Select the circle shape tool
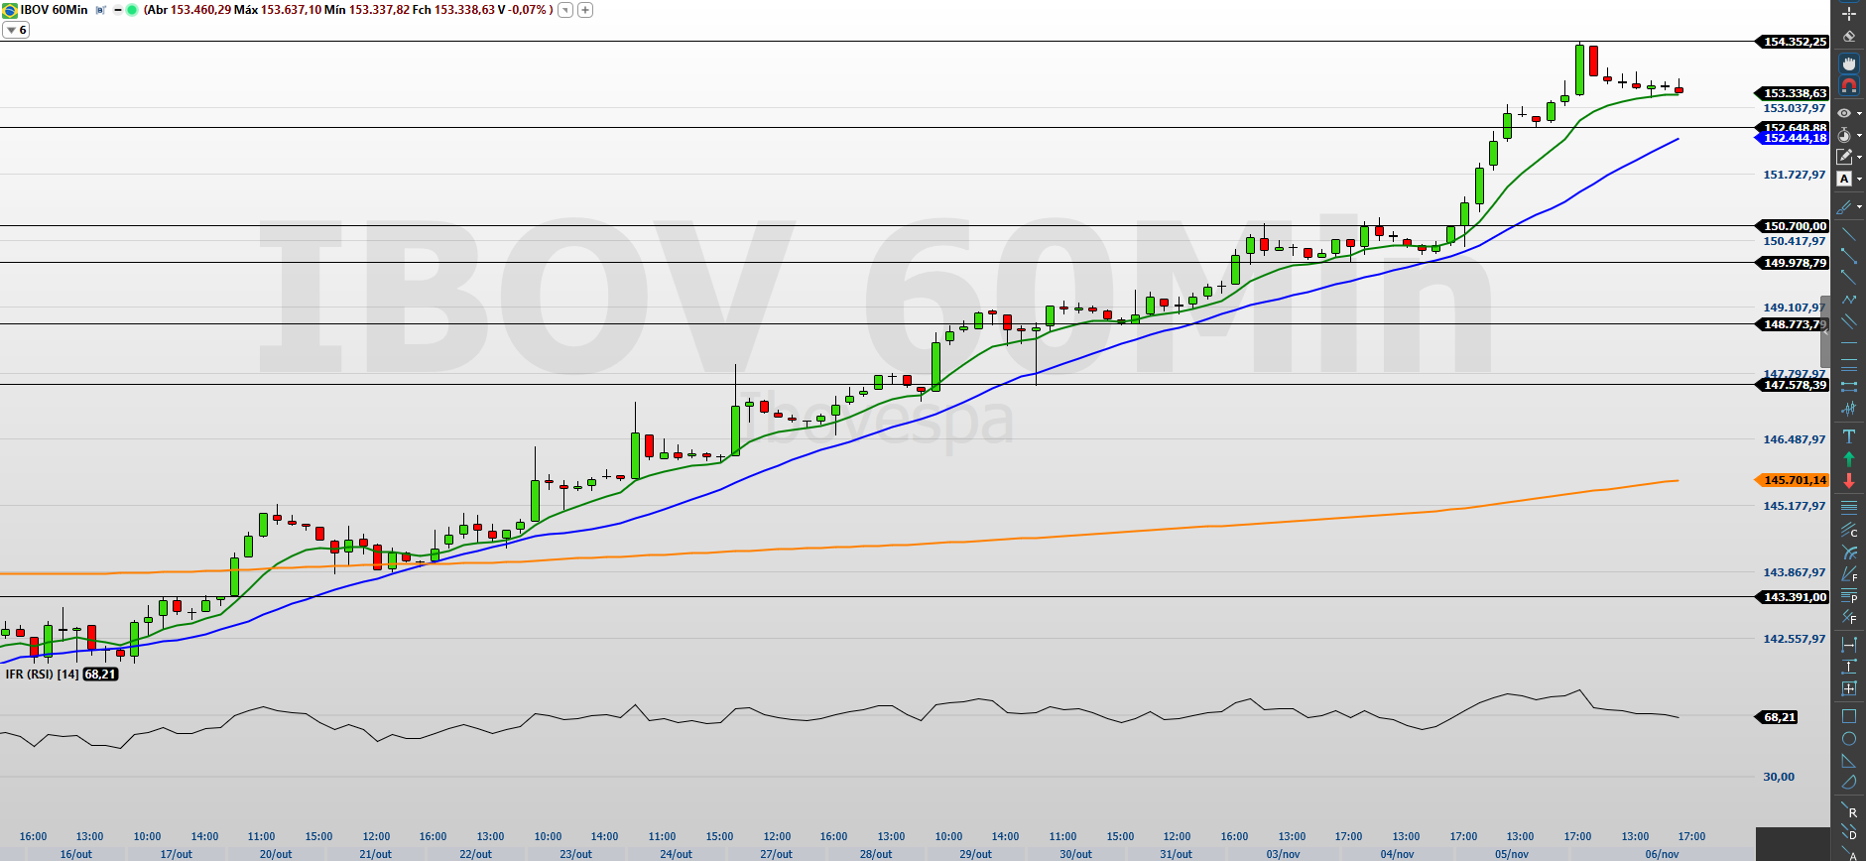 pyautogui.click(x=1848, y=739)
